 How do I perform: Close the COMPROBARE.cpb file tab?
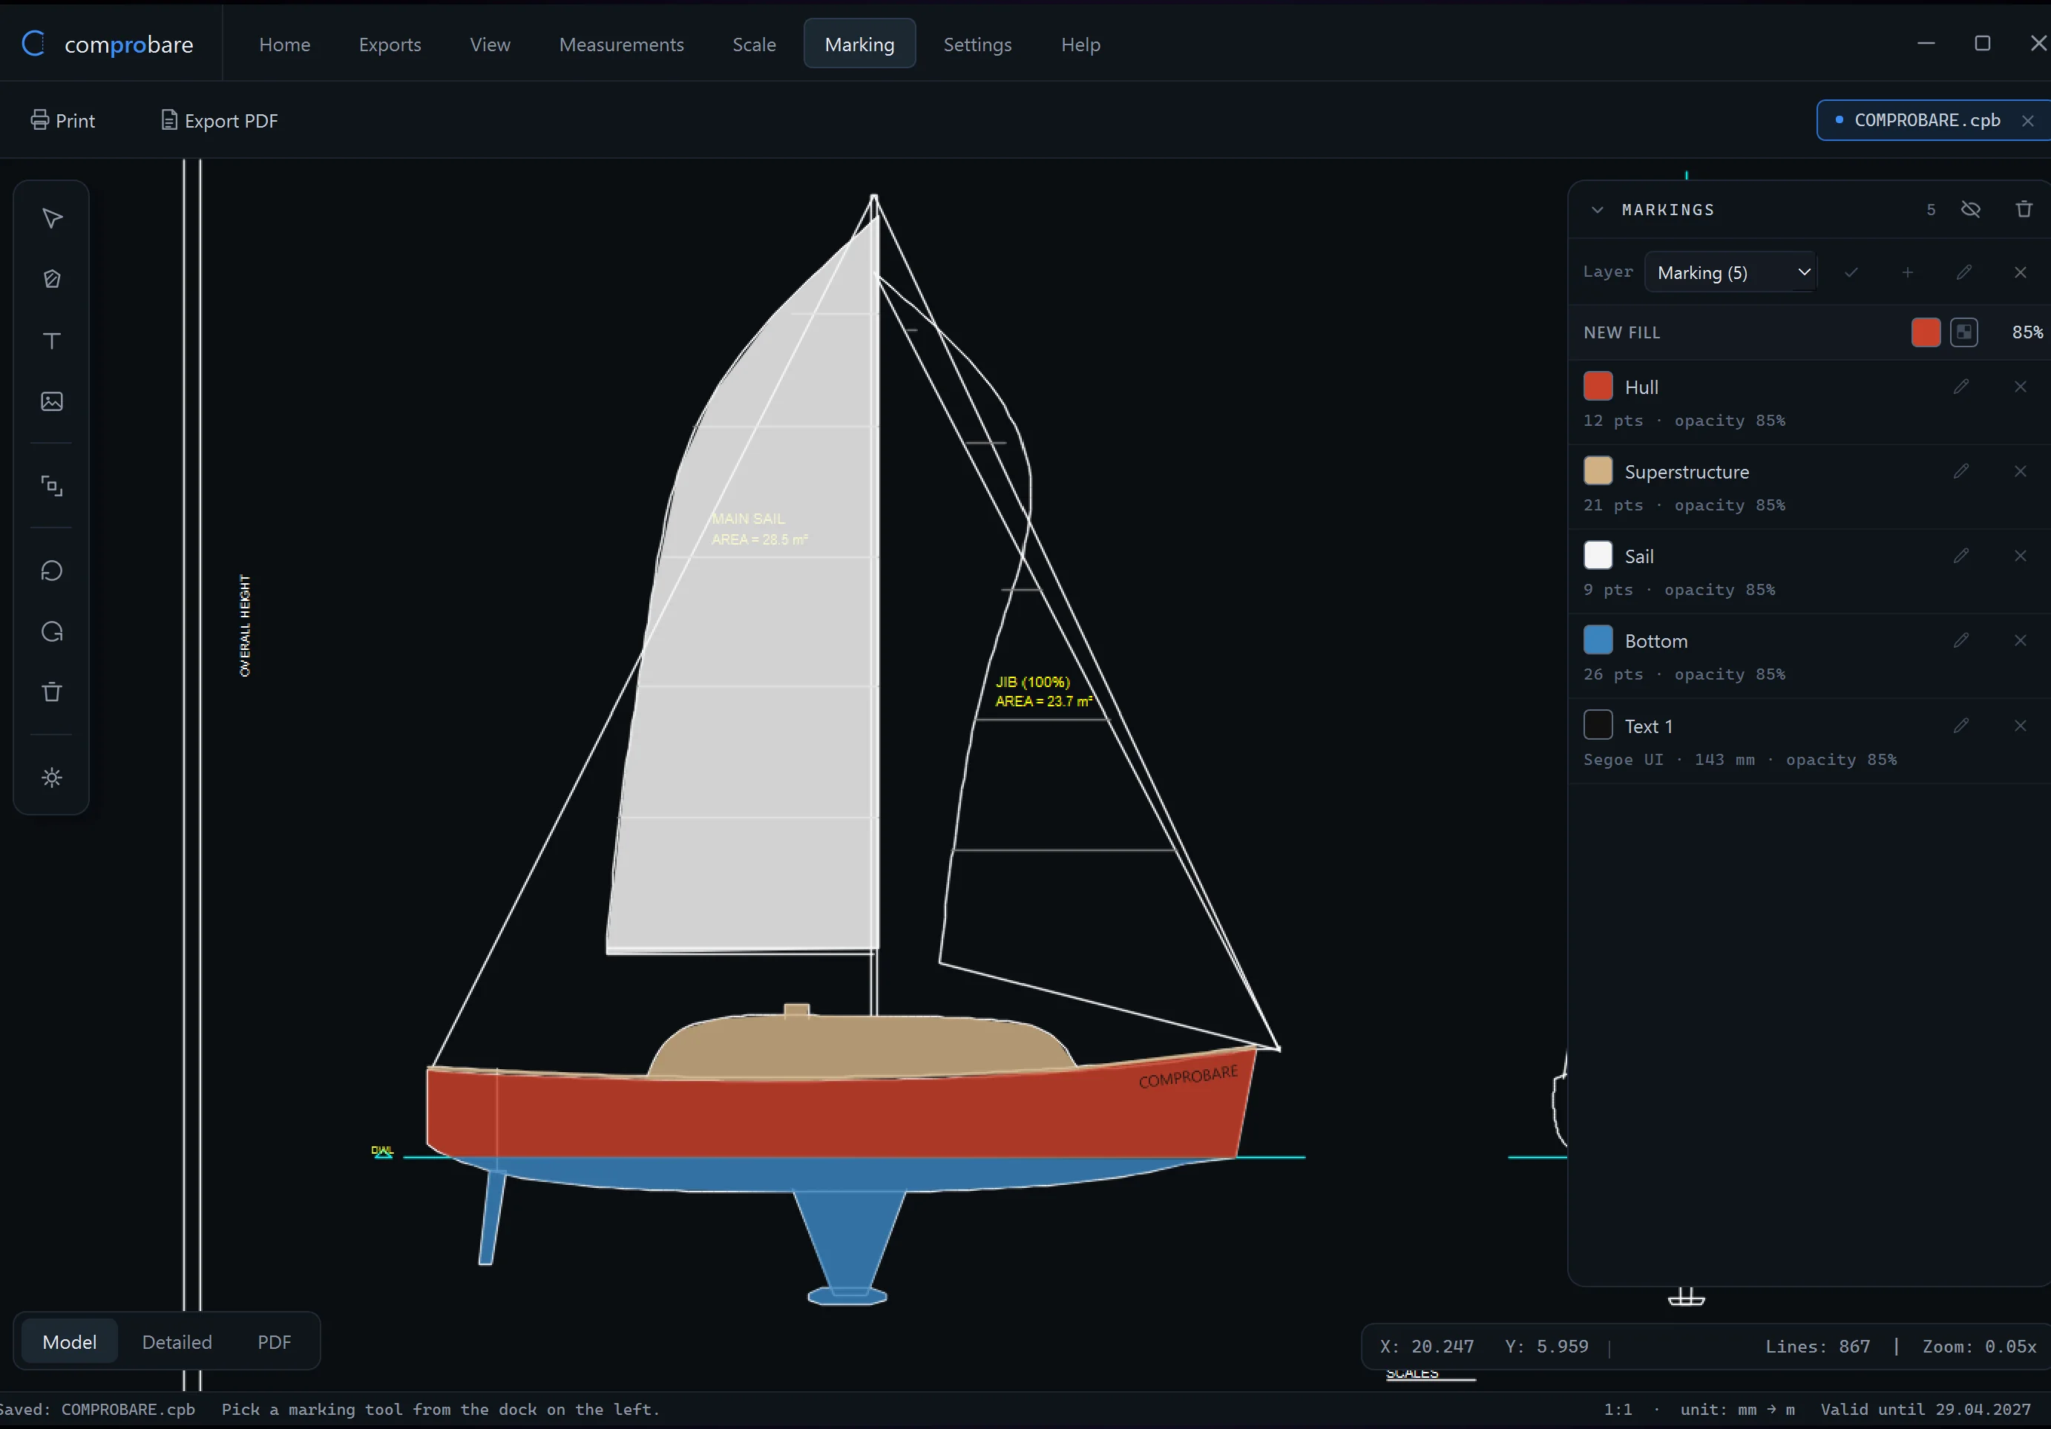[x=2028, y=121]
